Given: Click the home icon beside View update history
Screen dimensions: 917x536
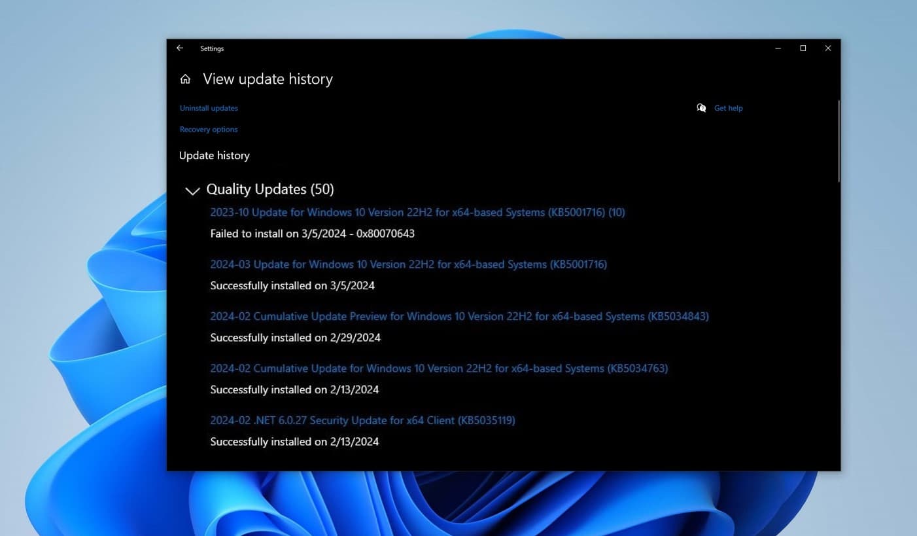Looking at the screenshot, I should tap(185, 79).
